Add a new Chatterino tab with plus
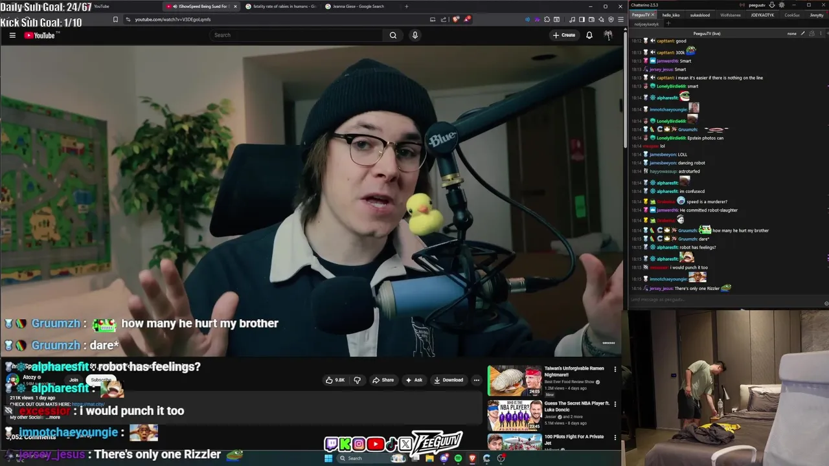The image size is (829, 466). [668, 24]
